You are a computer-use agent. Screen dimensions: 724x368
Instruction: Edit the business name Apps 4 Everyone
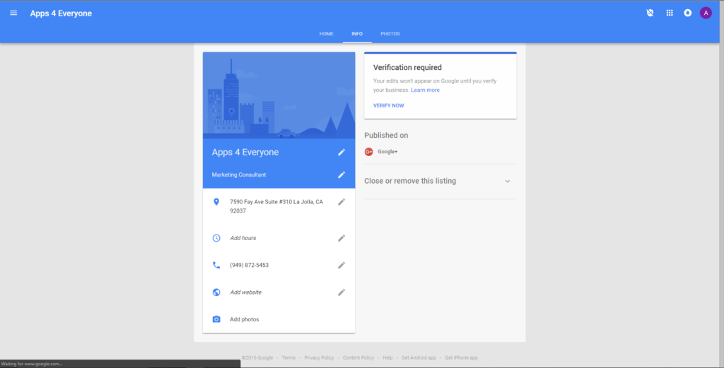341,152
